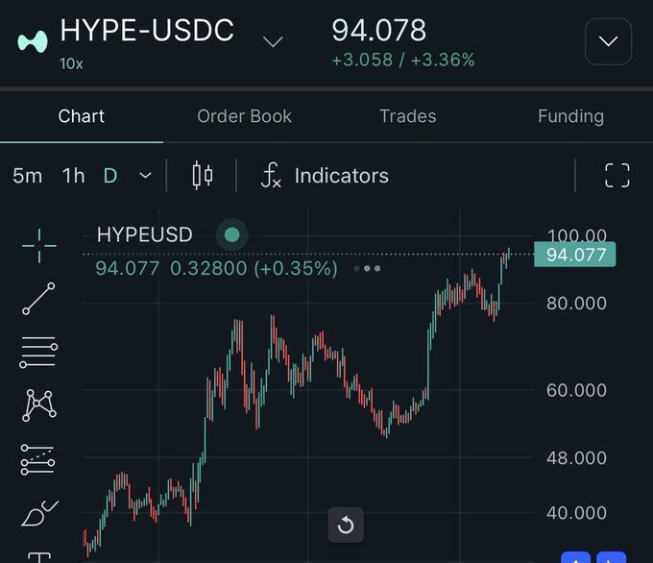Open candlestick chart style selector
This screenshot has width=653, height=563.
click(x=203, y=176)
